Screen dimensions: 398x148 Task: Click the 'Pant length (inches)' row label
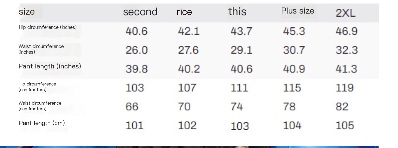[x=50, y=66]
